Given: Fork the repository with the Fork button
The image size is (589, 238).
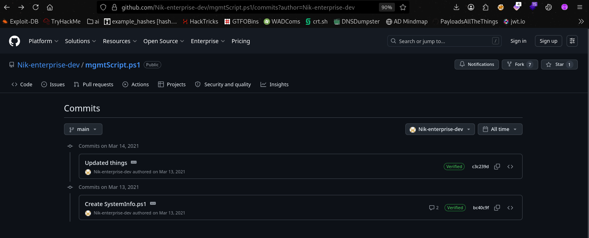Looking at the screenshot, I should coord(519,64).
